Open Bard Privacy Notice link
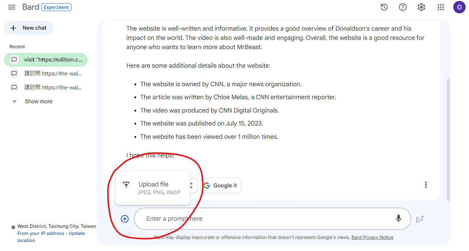 (x=372, y=237)
